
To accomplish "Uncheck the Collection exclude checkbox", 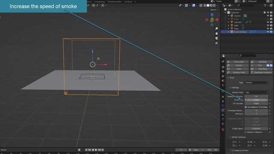I will (265, 12).
